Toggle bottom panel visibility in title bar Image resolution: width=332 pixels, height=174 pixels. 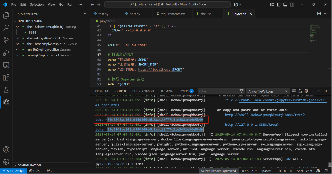(x=285, y=5)
